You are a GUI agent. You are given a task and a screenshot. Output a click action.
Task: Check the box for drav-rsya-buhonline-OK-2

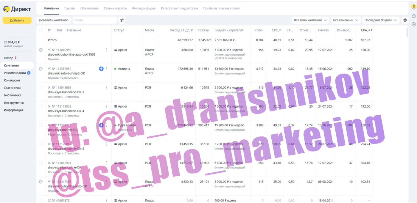[x=41, y=88]
